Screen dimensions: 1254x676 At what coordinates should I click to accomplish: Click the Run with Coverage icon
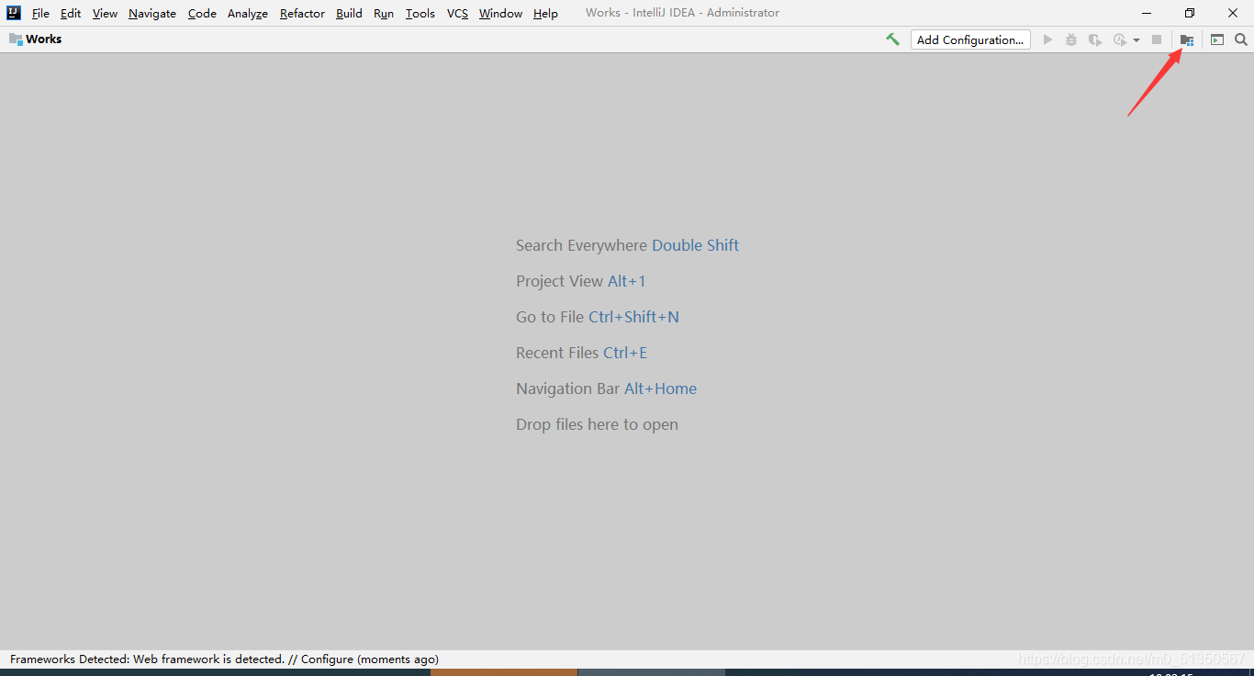(x=1095, y=39)
